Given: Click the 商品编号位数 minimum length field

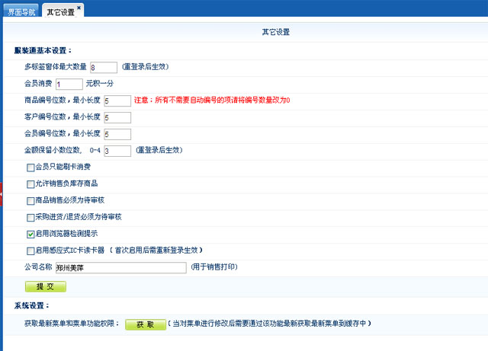Looking at the screenshot, I should coord(117,101).
